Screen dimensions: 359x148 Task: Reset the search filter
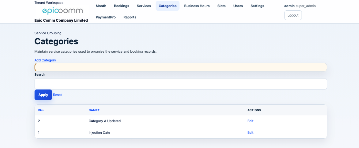click(x=57, y=95)
